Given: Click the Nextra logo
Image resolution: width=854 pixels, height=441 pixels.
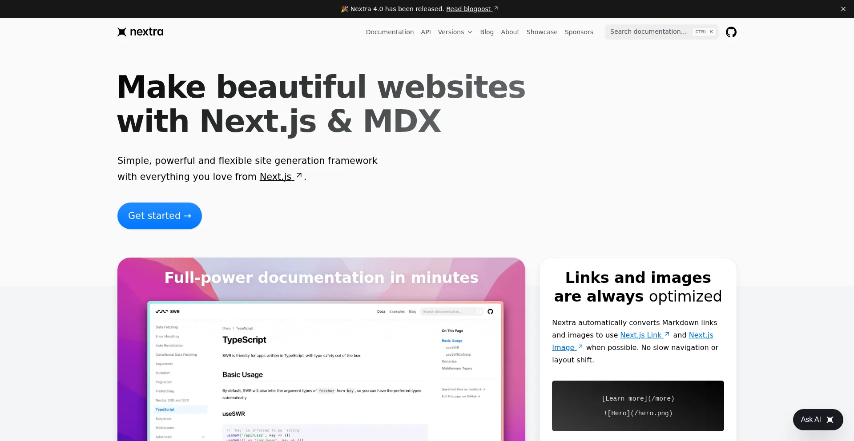Looking at the screenshot, I should (x=141, y=32).
